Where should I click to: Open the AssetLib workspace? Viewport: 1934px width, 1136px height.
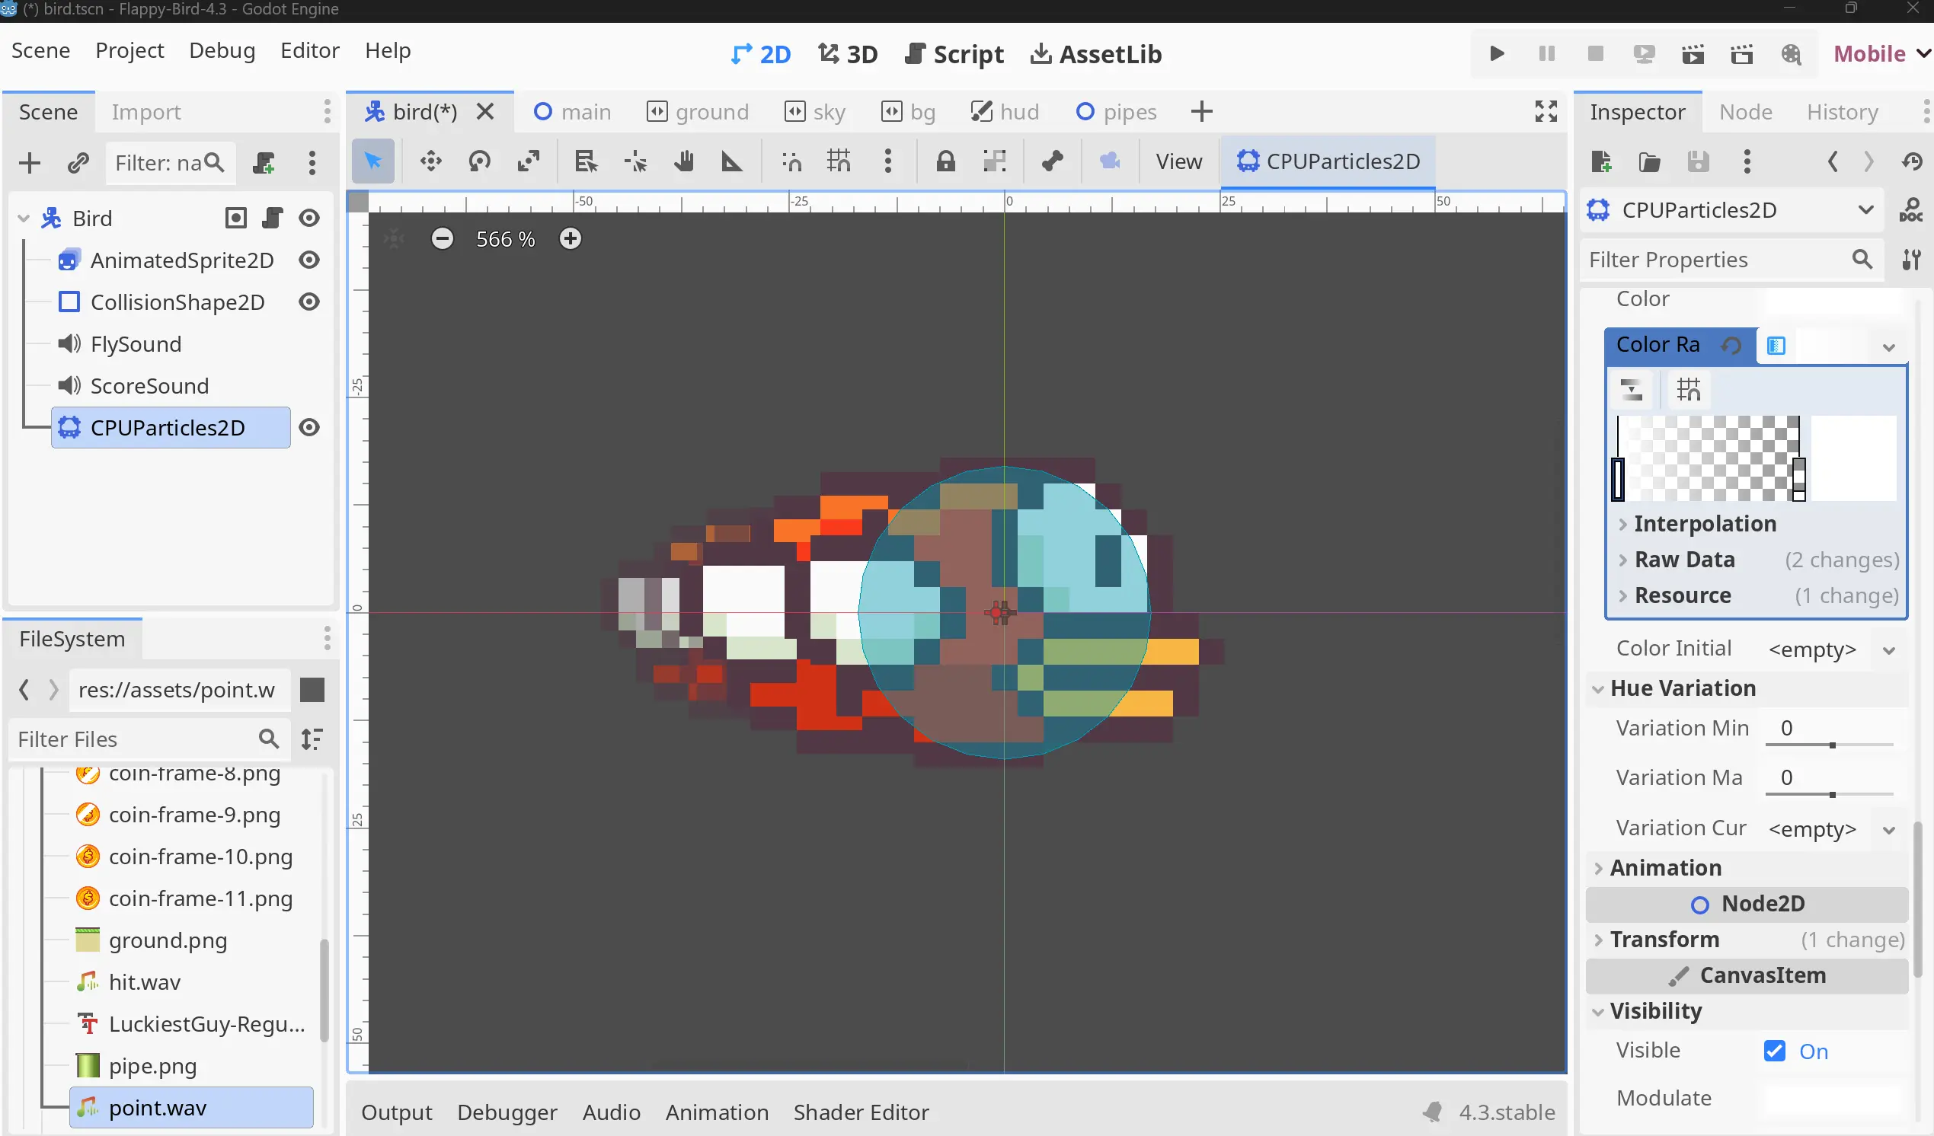(1096, 55)
